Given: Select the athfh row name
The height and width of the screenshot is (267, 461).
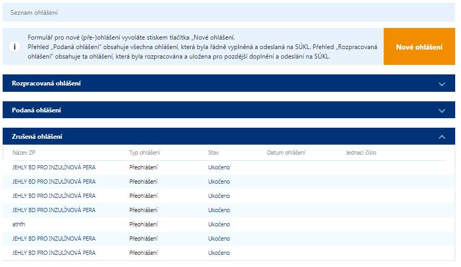Looking at the screenshot, I should [19, 224].
